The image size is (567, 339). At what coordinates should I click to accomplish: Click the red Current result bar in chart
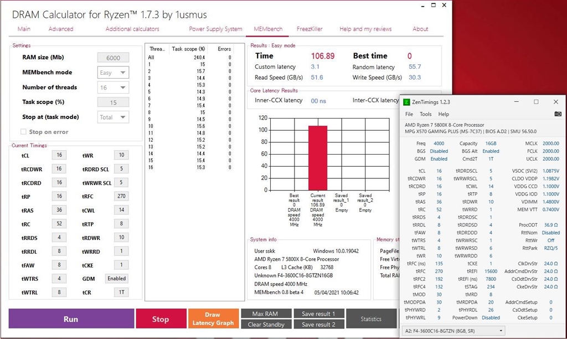coord(317,158)
